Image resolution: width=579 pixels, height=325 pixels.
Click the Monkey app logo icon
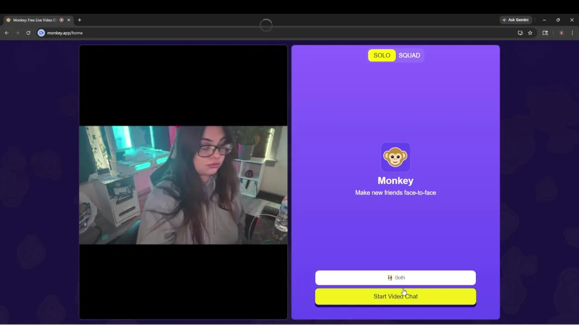(395, 157)
